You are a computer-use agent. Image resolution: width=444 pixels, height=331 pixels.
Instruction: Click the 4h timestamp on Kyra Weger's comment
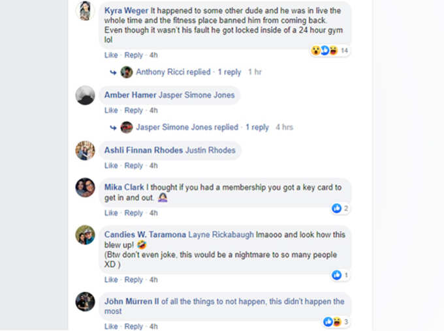pos(153,55)
